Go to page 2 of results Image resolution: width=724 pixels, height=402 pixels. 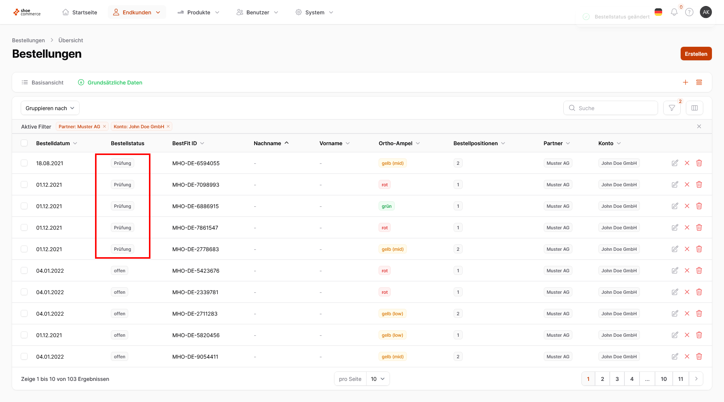pyautogui.click(x=602, y=379)
